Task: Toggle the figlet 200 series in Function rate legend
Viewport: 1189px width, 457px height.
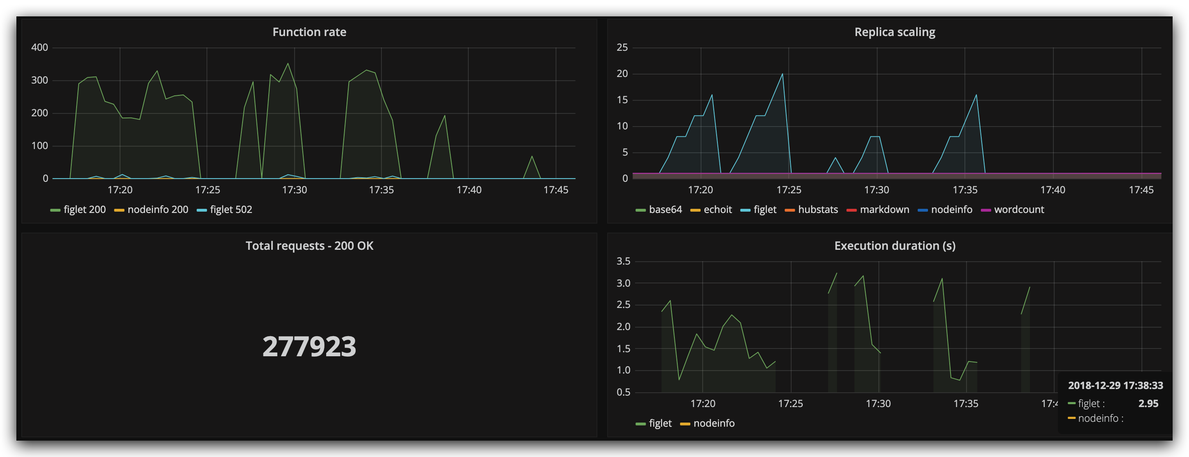Action: coord(84,209)
